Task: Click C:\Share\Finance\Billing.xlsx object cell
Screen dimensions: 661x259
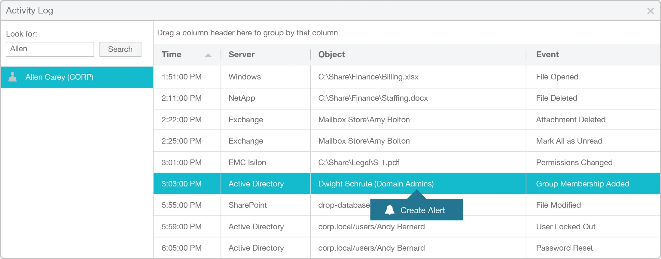Action: (x=418, y=77)
